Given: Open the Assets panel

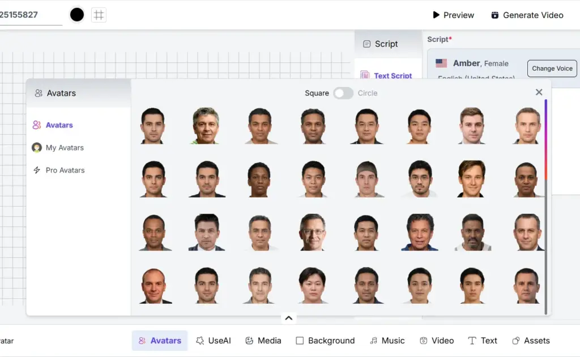Looking at the screenshot, I should (x=531, y=341).
